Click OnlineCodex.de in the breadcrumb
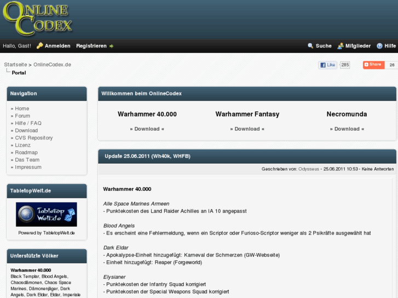 (53, 65)
